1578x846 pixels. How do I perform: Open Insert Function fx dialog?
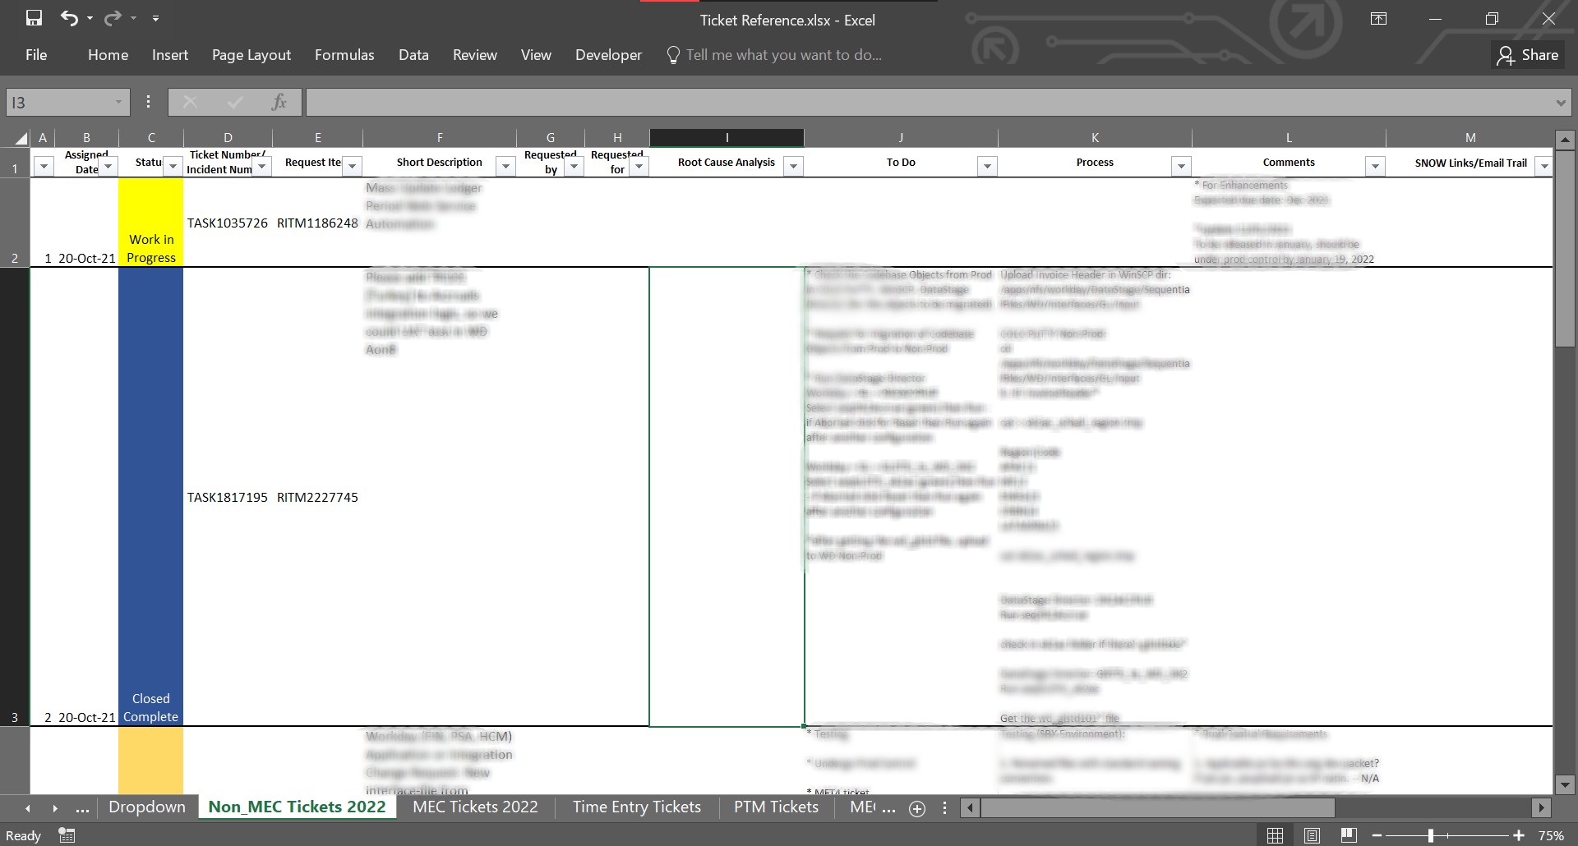[x=279, y=103]
